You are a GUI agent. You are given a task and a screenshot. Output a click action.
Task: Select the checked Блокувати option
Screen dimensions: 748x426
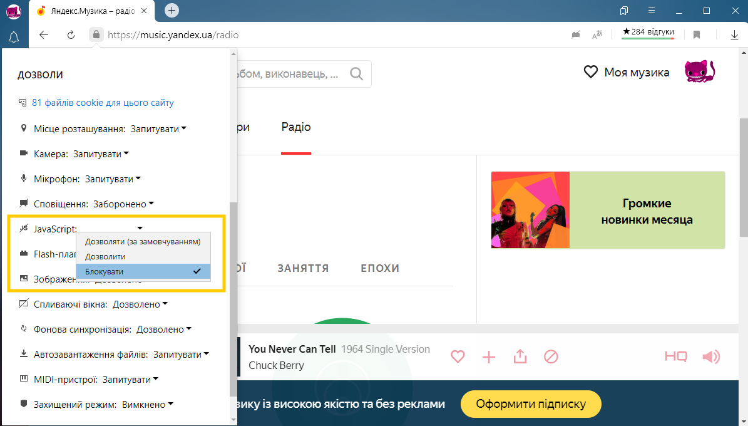click(x=143, y=272)
